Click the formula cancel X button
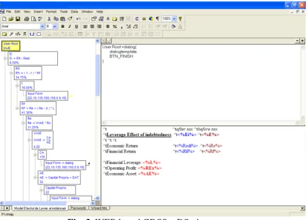Screen dimensions: 307x220 pyautogui.click(x=104, y=41)
